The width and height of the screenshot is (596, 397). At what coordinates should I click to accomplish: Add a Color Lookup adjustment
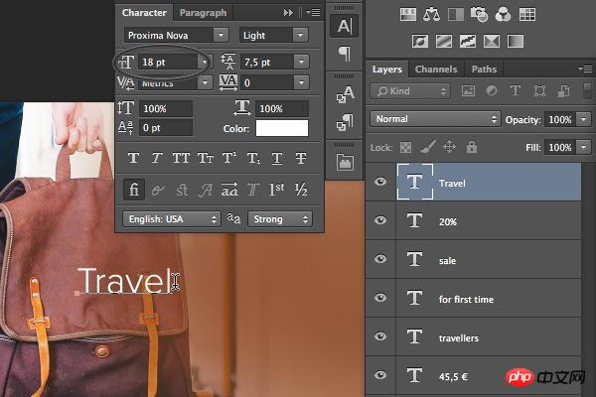(x=527, y=15)
